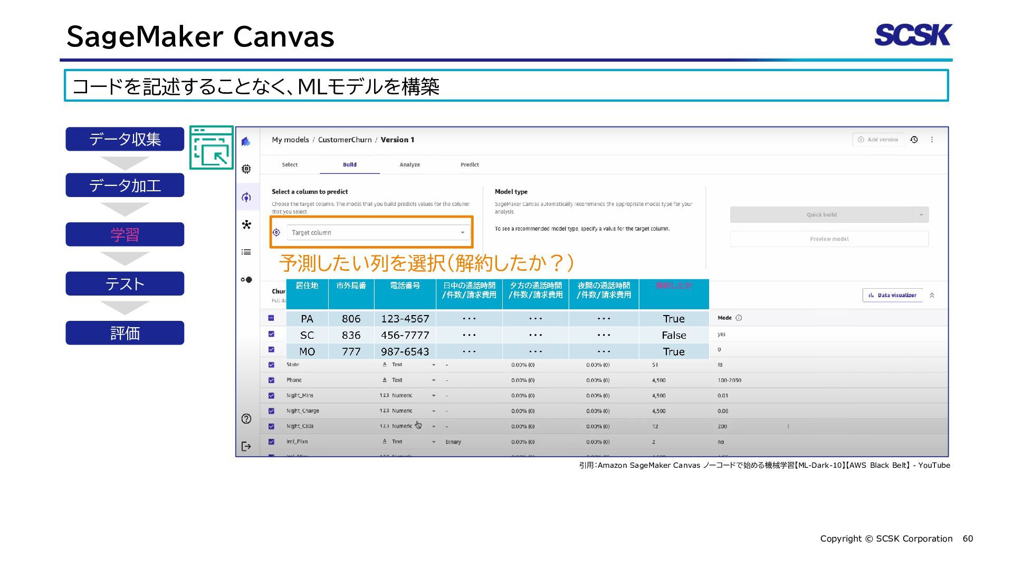The width and height of the screenshot is (1013, 569).
Task: Click the log out icon in sidebar
Action: (x=246, y=446)
